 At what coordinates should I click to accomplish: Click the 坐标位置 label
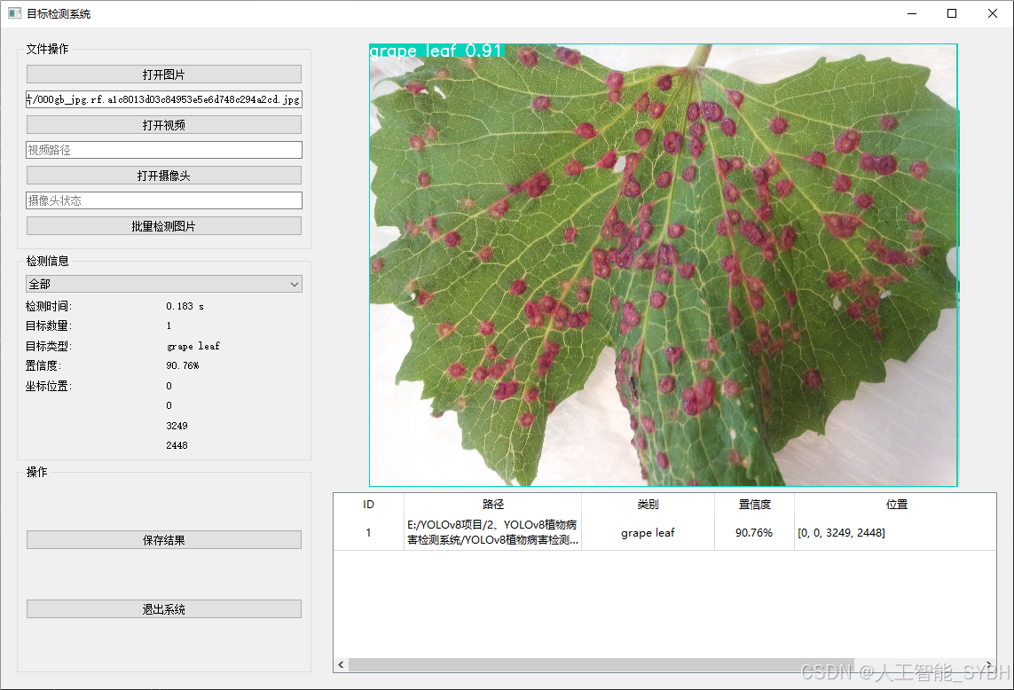49,386
